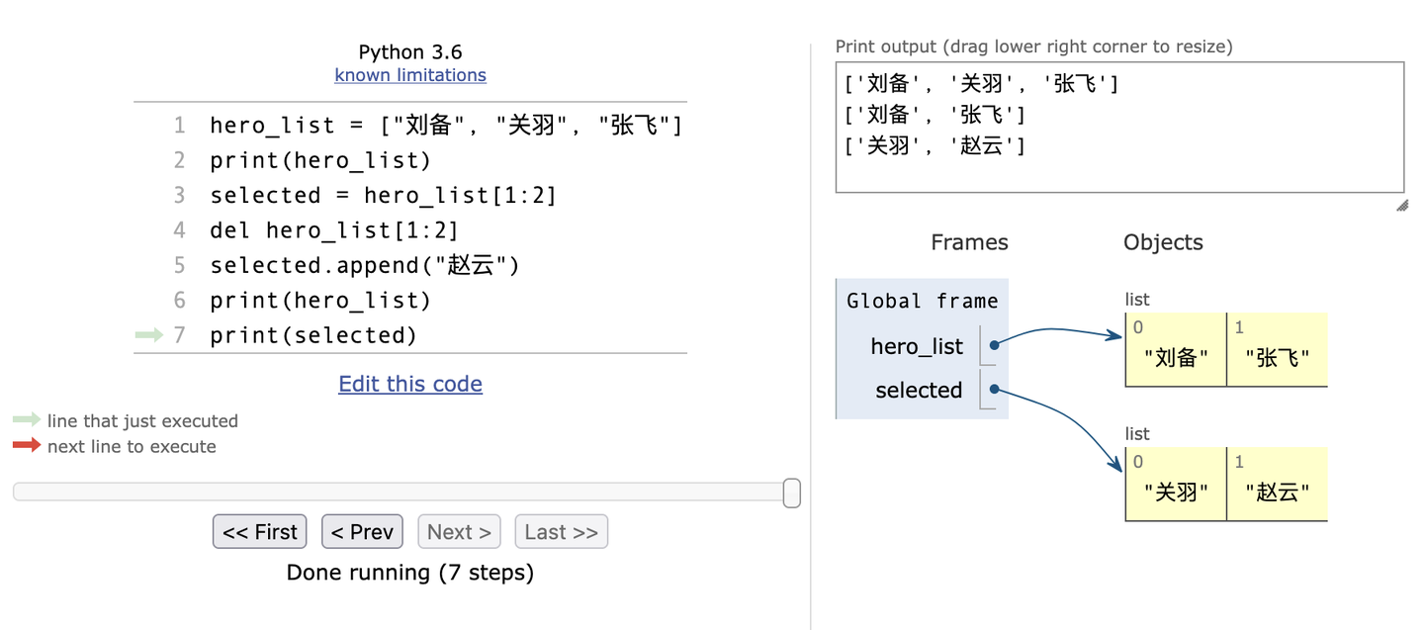The width and height of the screenshot is (1424, 630).
Task: Click the disabled Last >> button
Action: tap(561, 532)
